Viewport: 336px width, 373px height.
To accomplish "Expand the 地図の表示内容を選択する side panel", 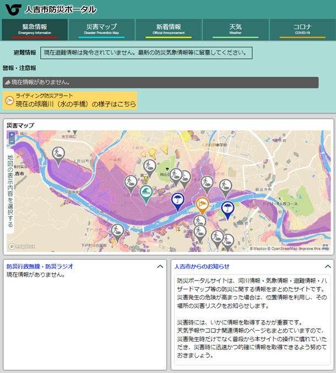I will click(10, 191).
